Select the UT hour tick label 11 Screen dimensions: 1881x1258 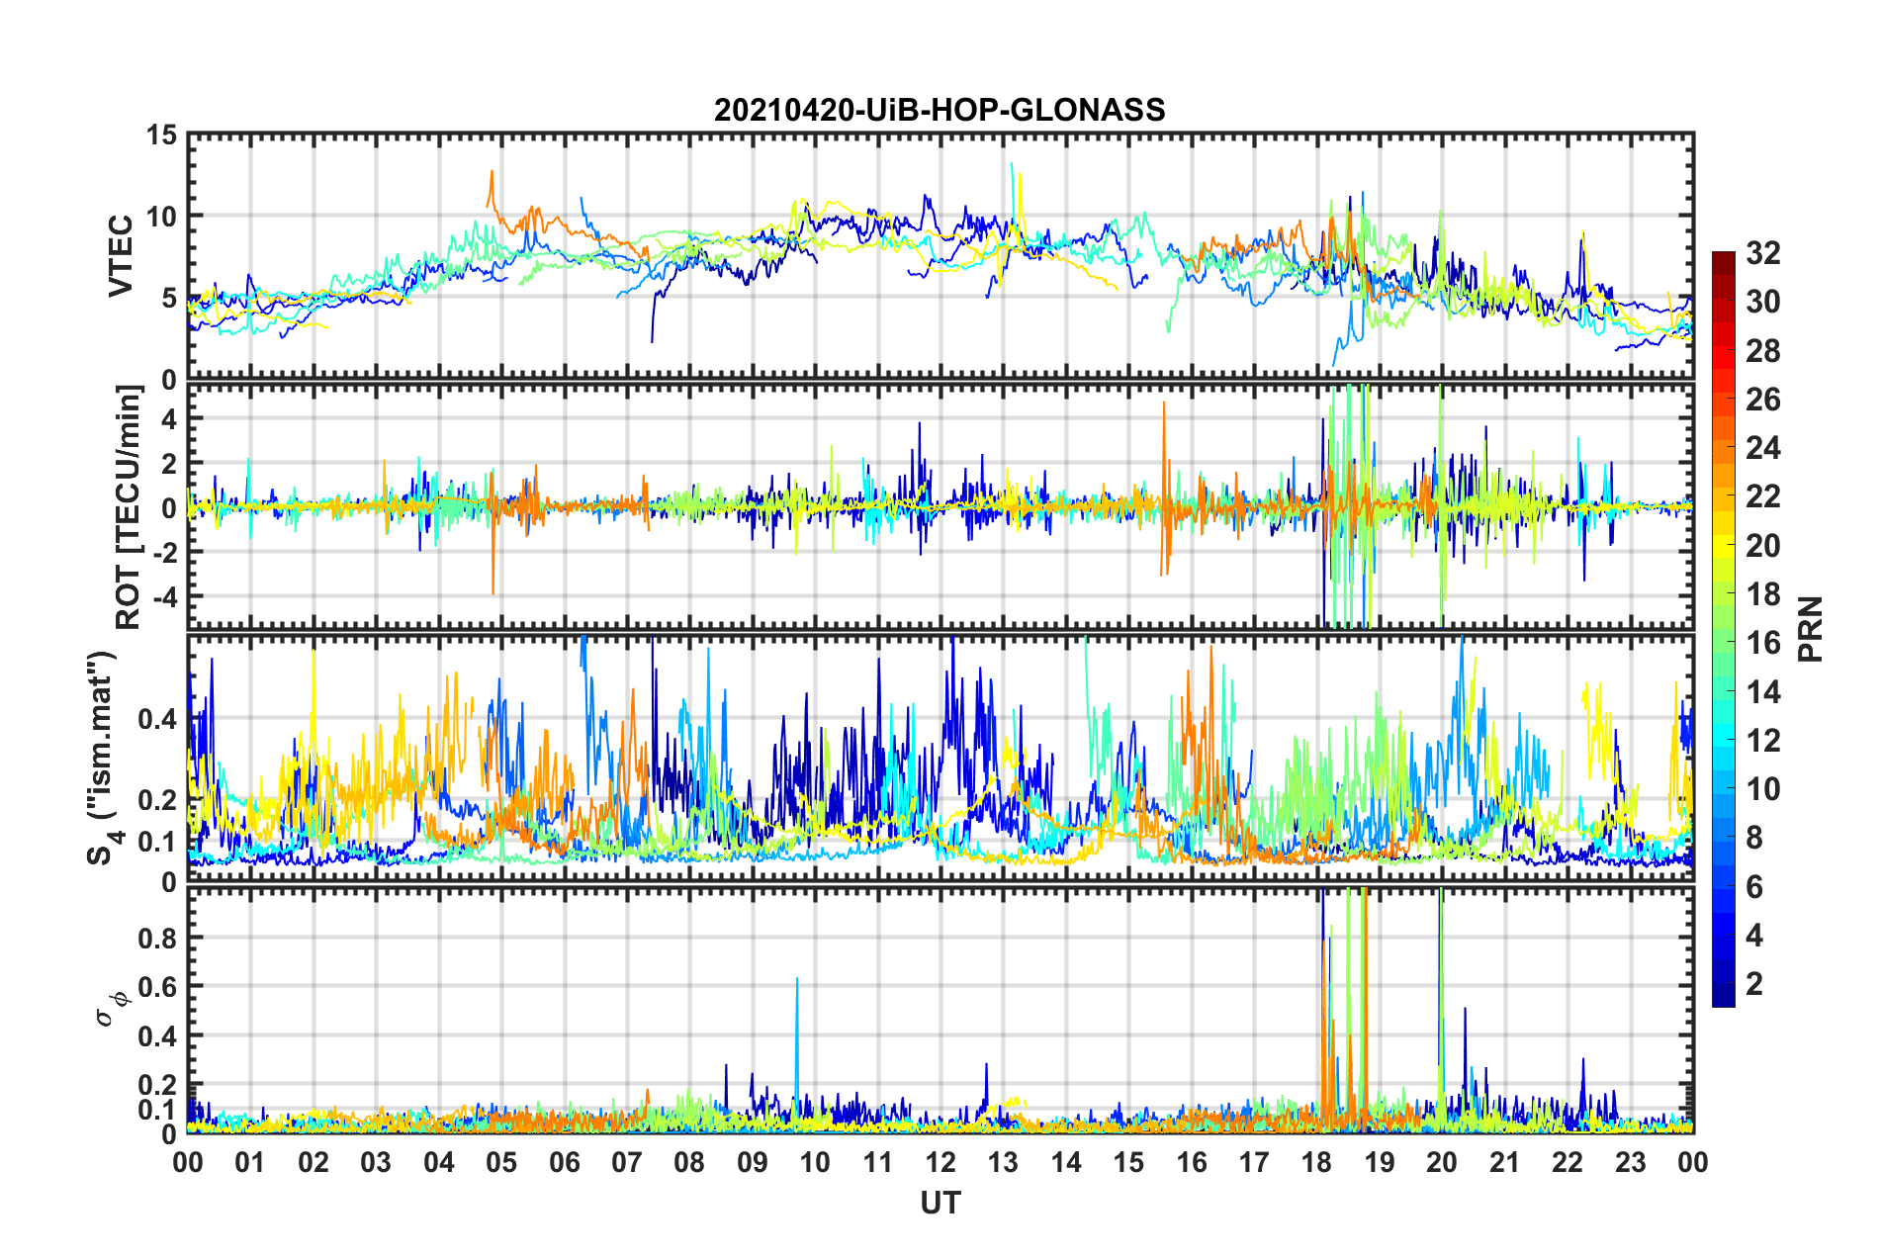(x=878, y=1162)
